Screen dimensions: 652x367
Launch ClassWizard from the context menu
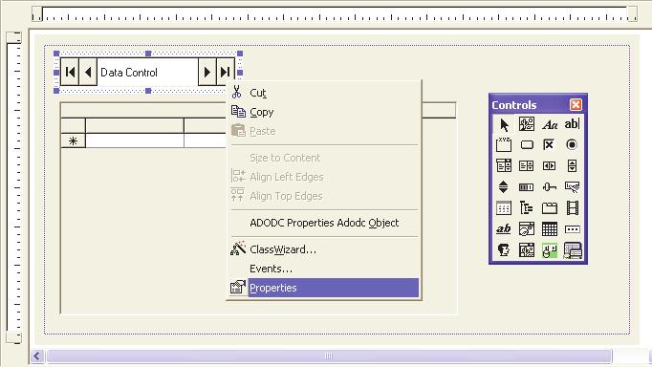point(324,249)
